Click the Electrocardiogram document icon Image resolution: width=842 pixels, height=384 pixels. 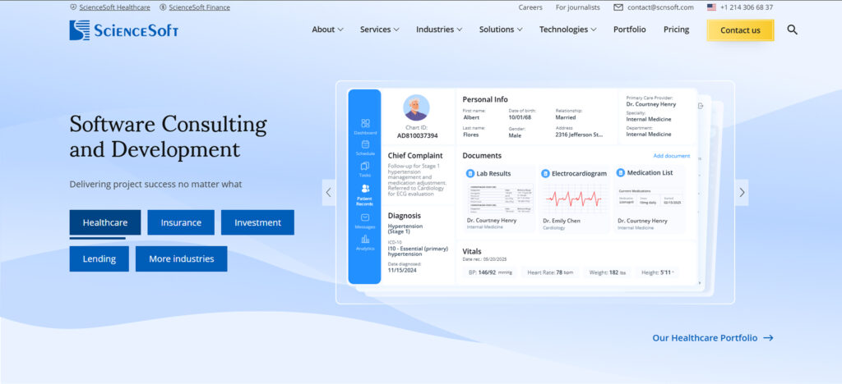click(x=546, y=173)
